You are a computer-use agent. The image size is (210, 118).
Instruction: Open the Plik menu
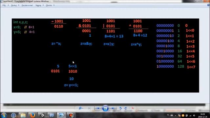[x=4, y=5]
